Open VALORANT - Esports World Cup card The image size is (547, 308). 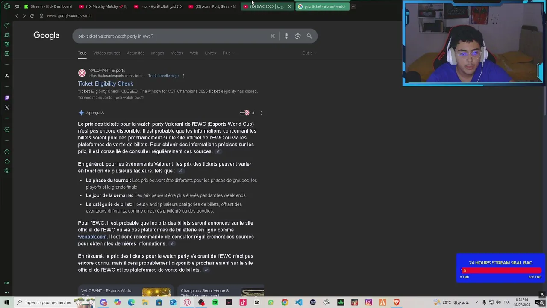click(126, 291)
